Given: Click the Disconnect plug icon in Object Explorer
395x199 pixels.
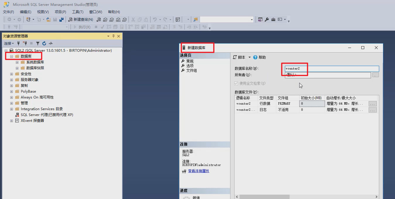Looking at the screenshot, I should [25, 43].
